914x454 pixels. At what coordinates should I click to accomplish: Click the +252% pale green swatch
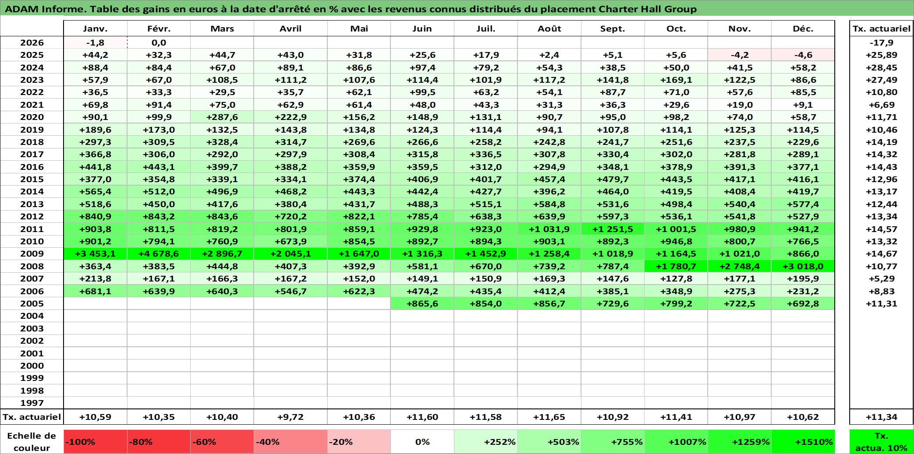(x=486, y=442)
